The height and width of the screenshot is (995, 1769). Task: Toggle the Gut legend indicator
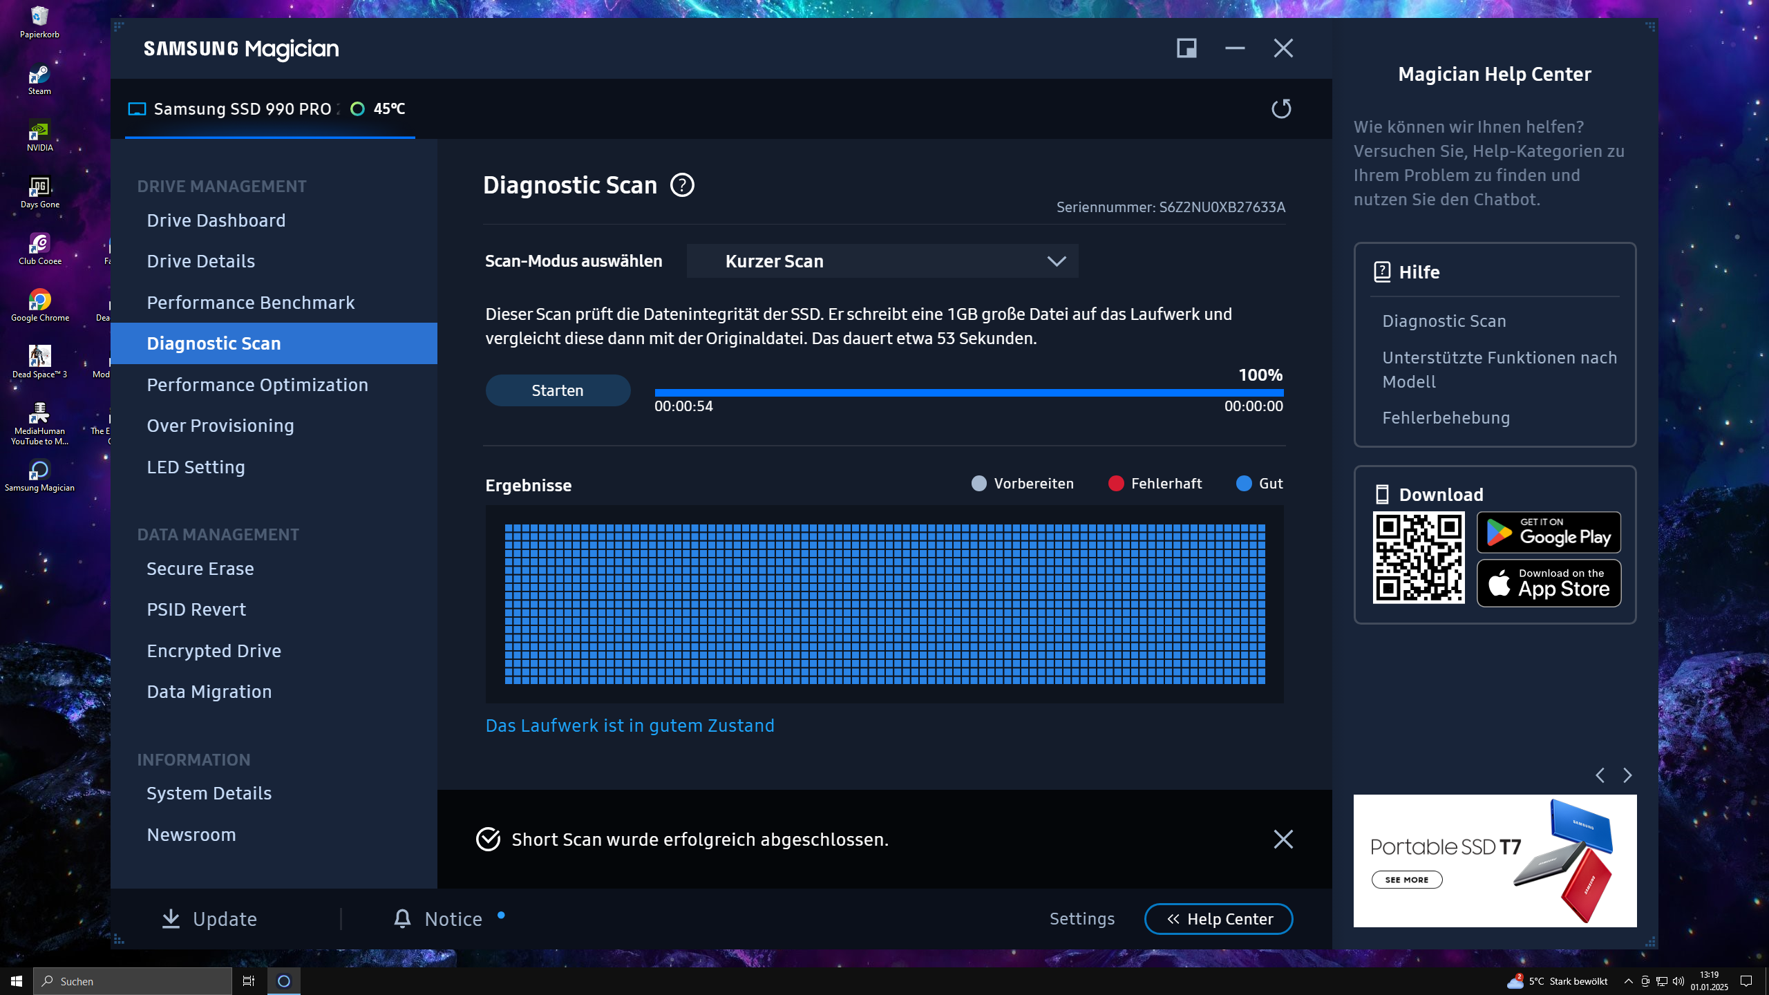pos(1244,483)
